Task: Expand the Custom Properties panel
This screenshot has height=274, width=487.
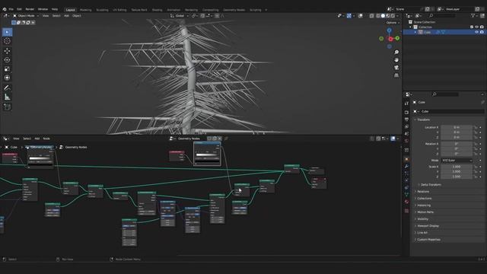Action: click(428, 240)
